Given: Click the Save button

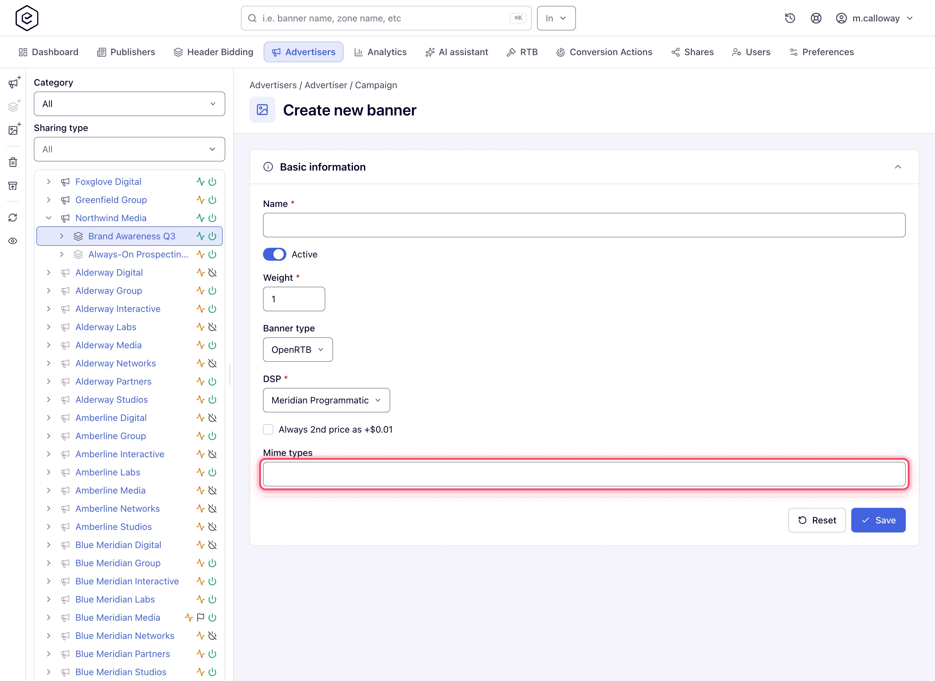Looking at the screenshot, I should 878,520.
